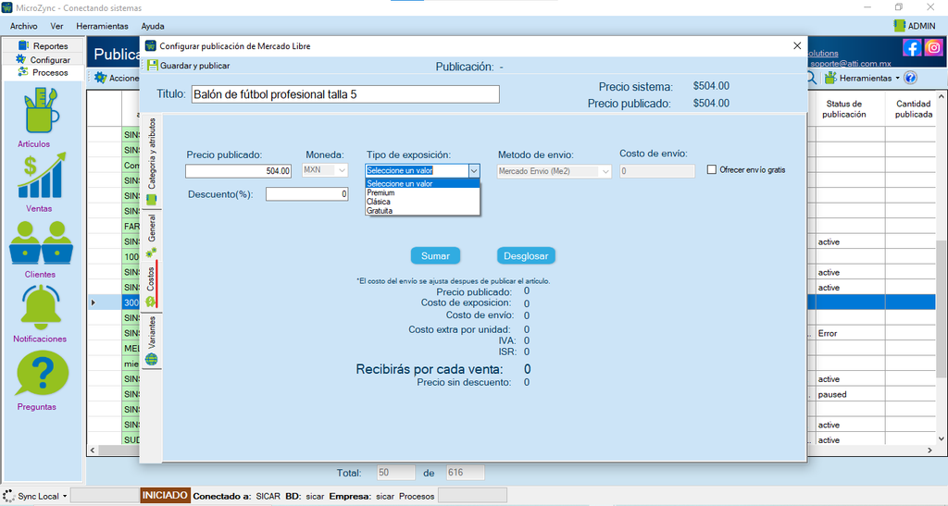This screenshot has height=506, width=948.
Task: Click the Desglosar button
Action: 526,256
